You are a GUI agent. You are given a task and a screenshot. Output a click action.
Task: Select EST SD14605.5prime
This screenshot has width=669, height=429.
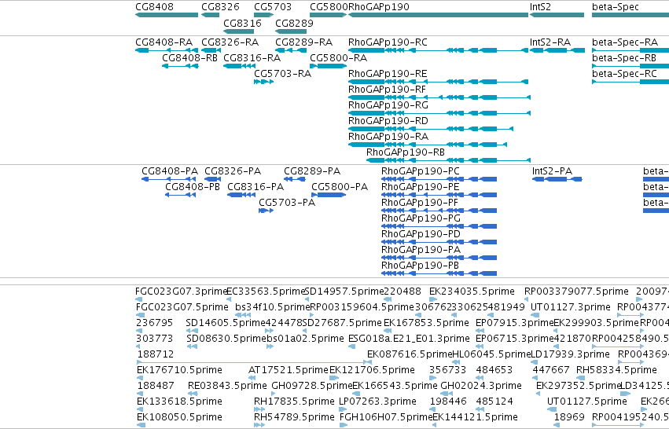coord(193,332)
